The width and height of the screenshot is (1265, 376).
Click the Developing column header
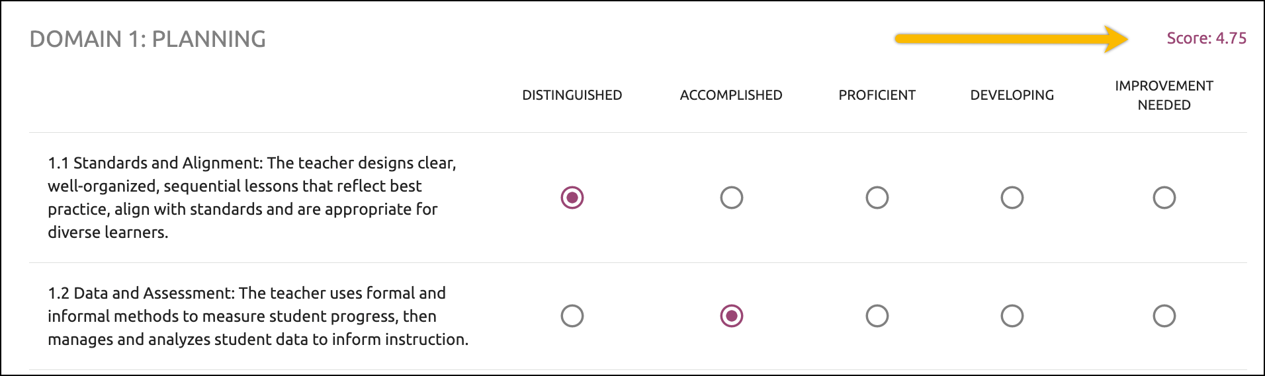tap(1012, 95)
